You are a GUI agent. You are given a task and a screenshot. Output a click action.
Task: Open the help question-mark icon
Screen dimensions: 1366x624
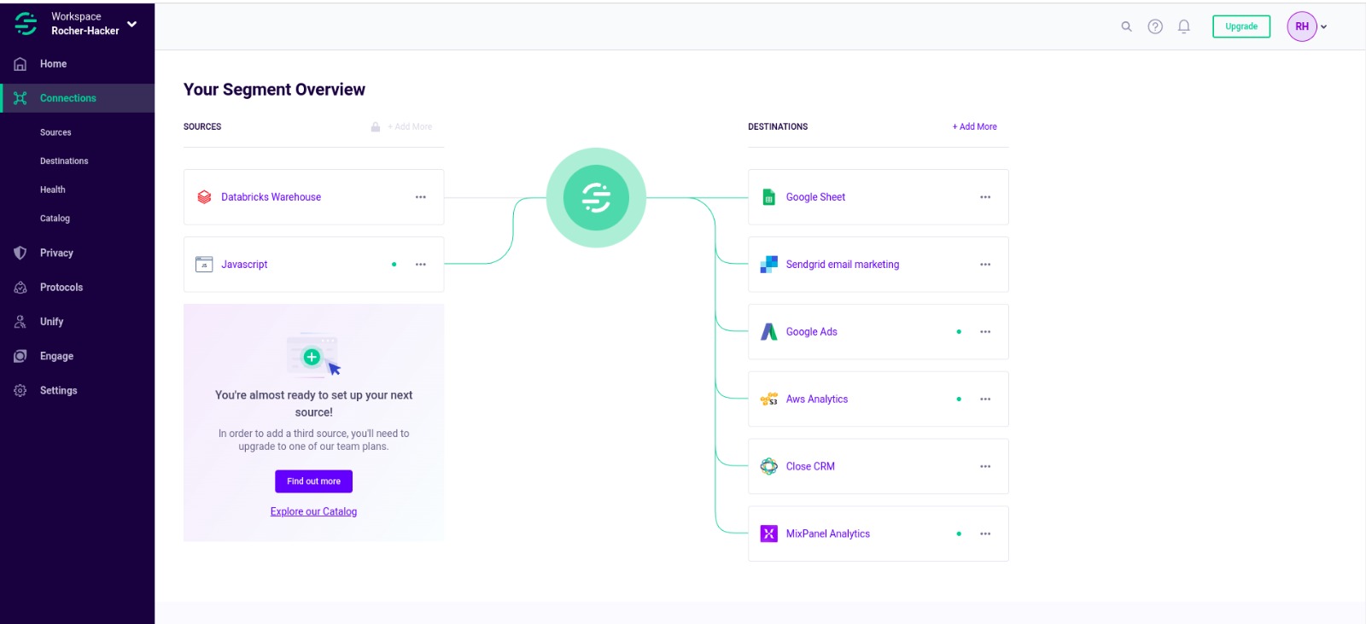tap(1155, 26)
